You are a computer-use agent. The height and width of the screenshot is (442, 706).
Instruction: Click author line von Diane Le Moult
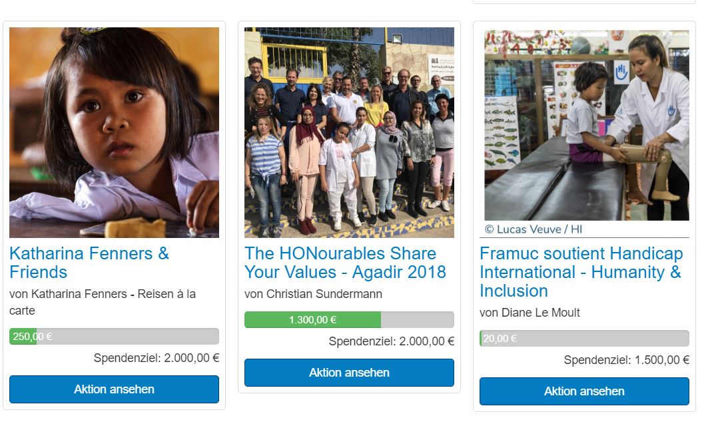click(x=529, y=313)
